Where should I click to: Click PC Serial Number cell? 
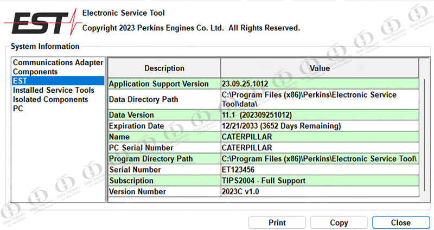tap(164, 148)
